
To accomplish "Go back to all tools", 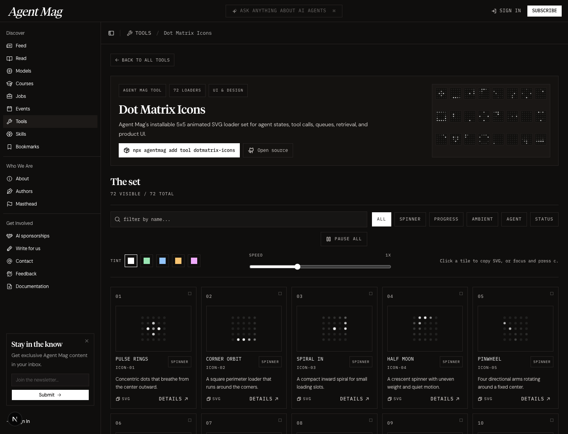I will (142, 60).
